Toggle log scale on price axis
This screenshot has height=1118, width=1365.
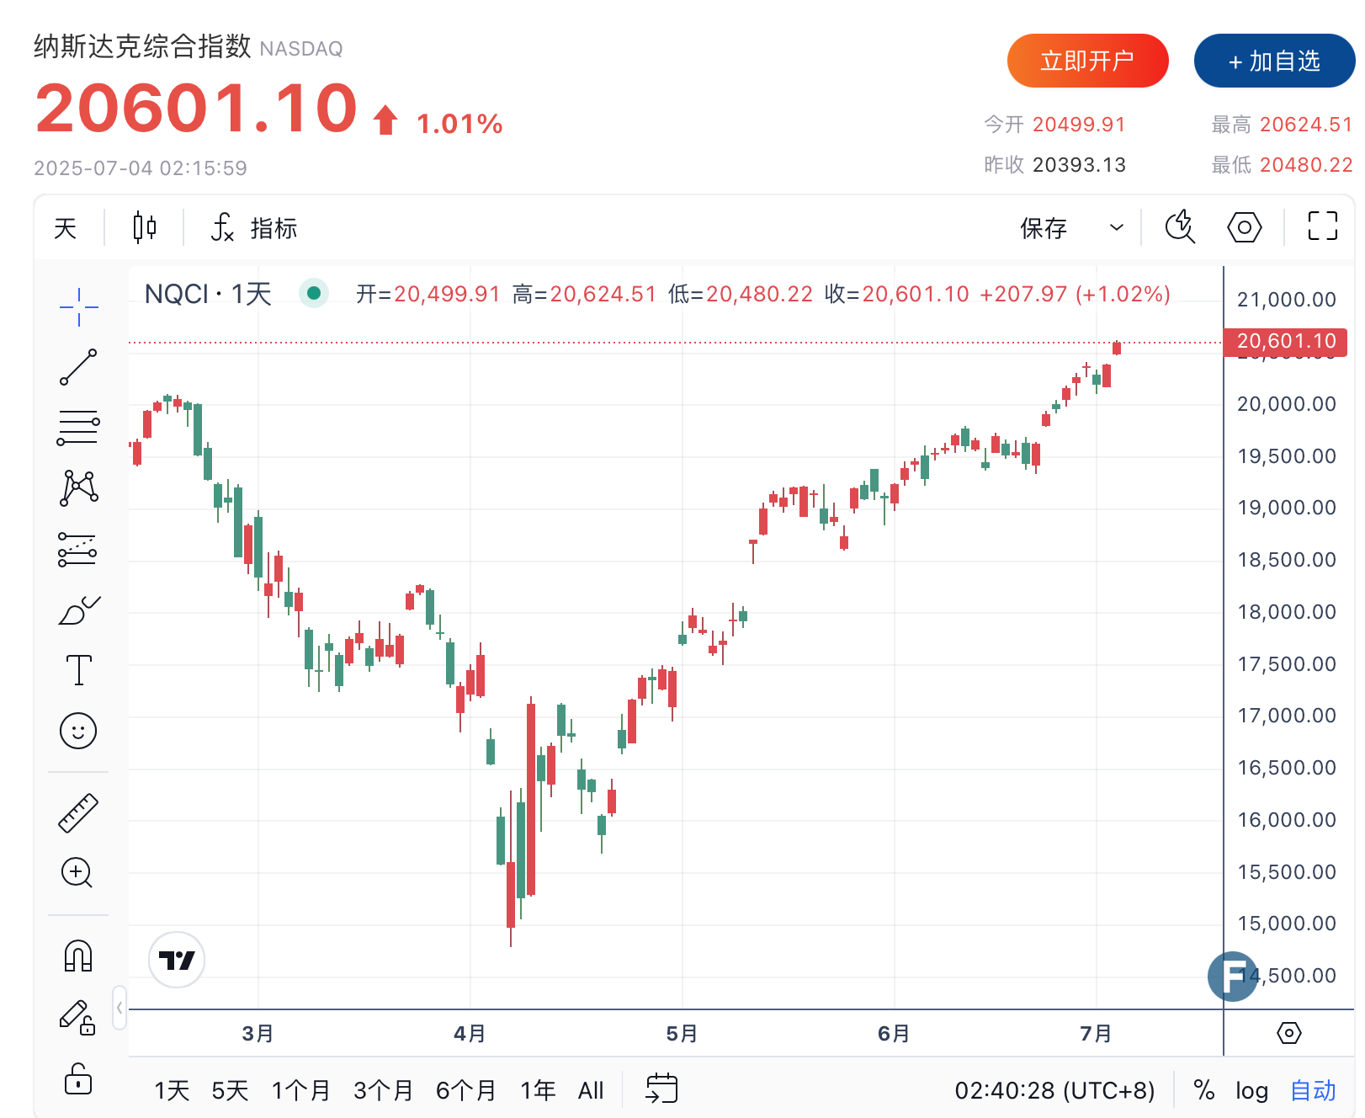(x=1251, y=1091)
